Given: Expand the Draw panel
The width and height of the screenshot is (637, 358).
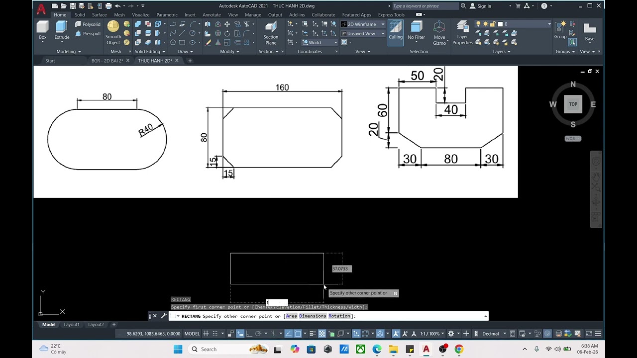Looking at the screenshot, I should pyautogui.click(x=185, y=52).
